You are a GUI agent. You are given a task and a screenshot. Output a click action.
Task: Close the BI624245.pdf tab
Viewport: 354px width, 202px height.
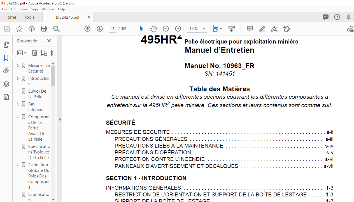tap(89, 17)
